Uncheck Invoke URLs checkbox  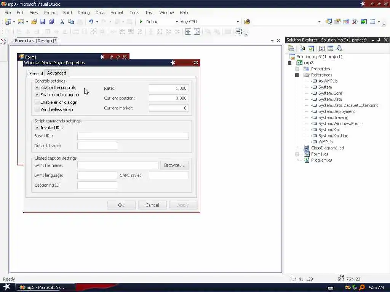pyautogui.click(x=37, y=128)
